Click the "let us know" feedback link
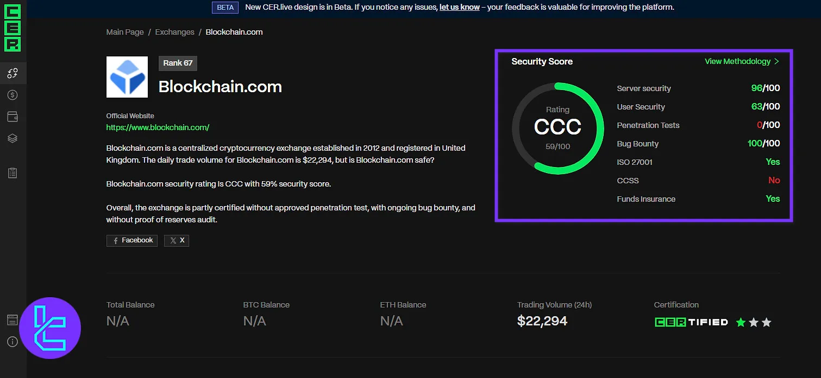This screenshot has height=378, width=821. click(459, 7)
